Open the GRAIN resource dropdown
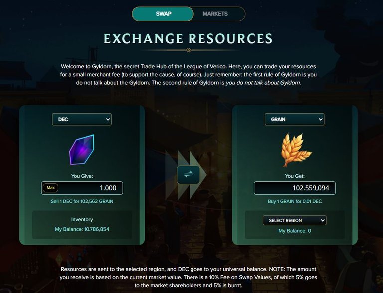Image resolution: width=383 pixels, height=293 pixels. click(295, 119)
